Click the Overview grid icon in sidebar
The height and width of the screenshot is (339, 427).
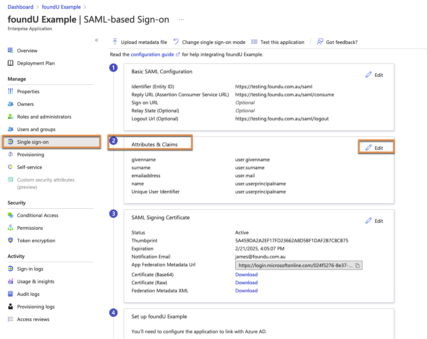click(10, 50)
